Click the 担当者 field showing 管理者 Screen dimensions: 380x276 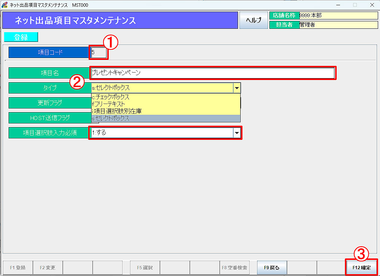point(339,25)
